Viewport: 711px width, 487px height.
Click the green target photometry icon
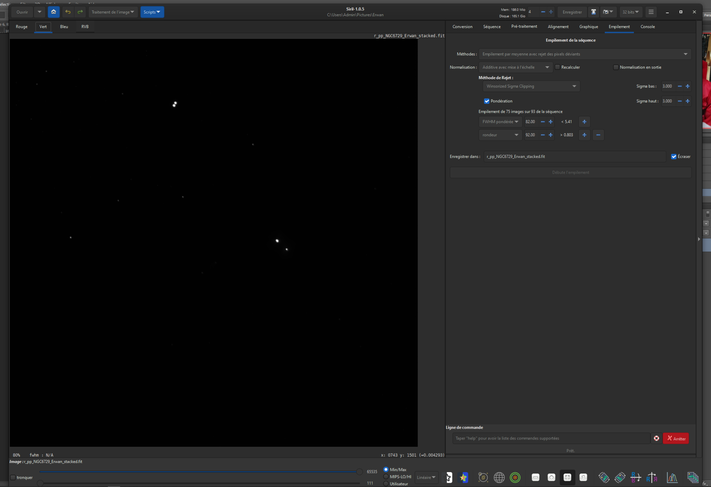pyautogui.click(x=515, y=478)
